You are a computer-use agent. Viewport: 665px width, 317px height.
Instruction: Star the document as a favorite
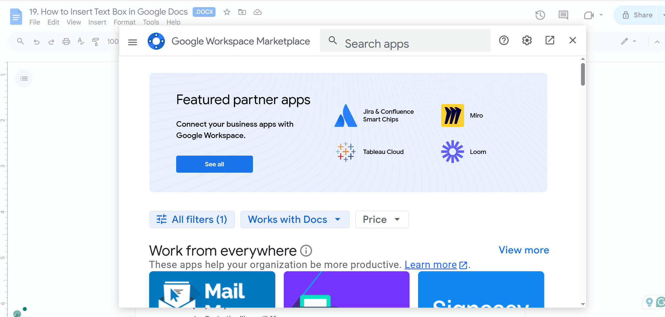pos(227,12)
